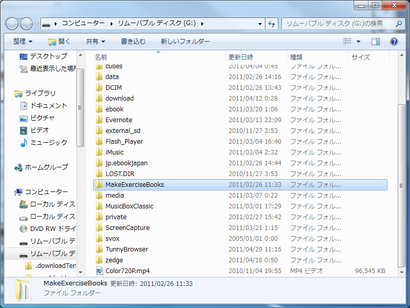Click the 書き込む (Burn) button
The height and width of the screenshot is (308, 410).
(133, 42)
